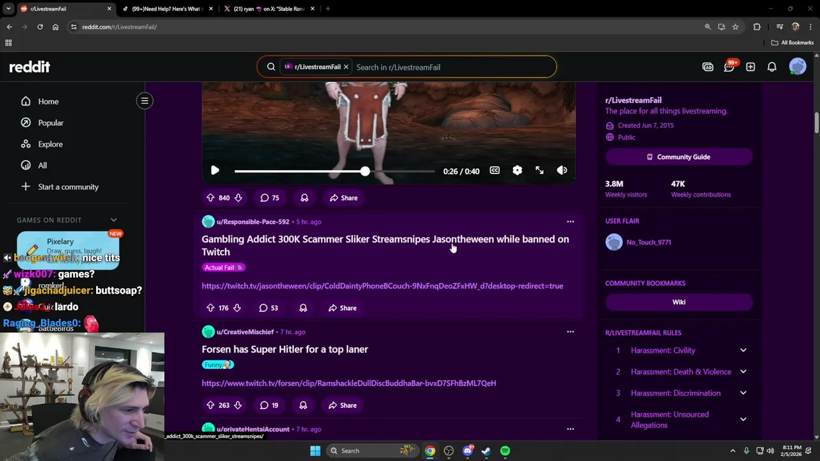Open the Gambling Addict 300K Scammer post title
Image resolution: width=820 pixels, height=461 pixels.
pyautogui.click(x=385, y=245)
